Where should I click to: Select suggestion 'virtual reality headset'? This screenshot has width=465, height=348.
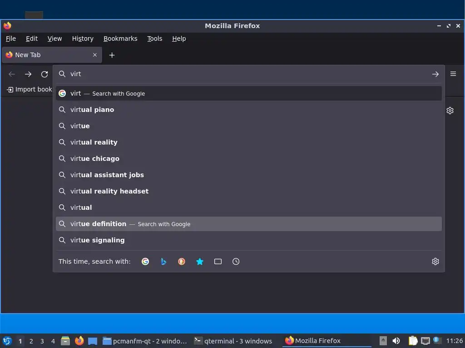pos(248,191)
